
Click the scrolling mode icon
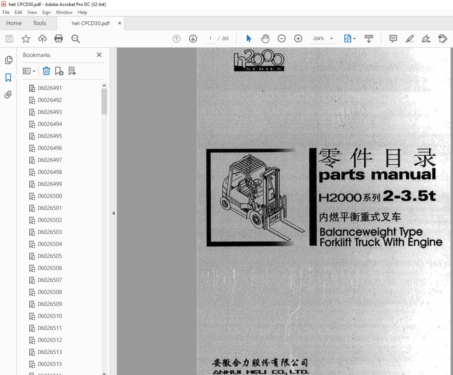[x=369, y=39]
